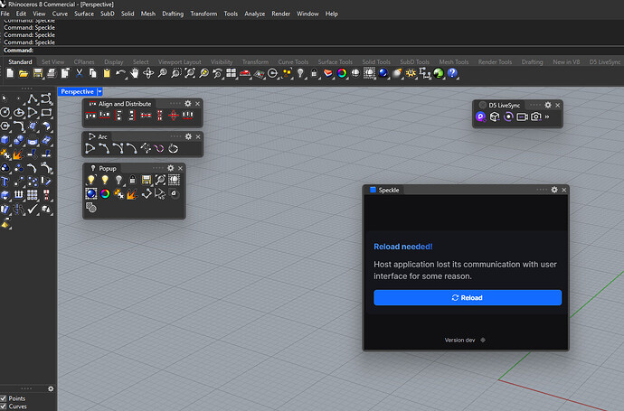The height and width of the screenshot is (411, 624).
Task: Select the Pan hand tool
Action: (x=135, y=73)
